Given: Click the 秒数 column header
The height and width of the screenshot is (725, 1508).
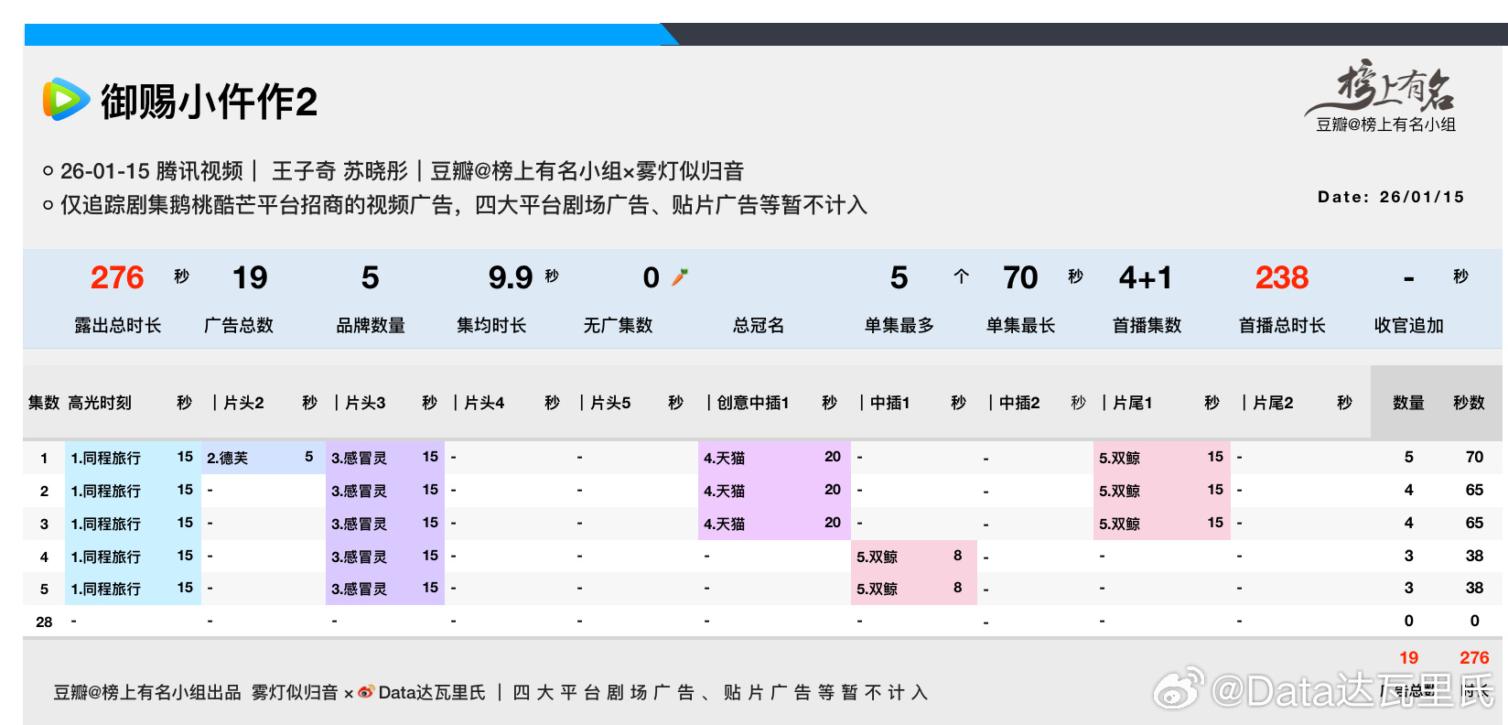Looking at the screenshot, I should coord(1469,403).
